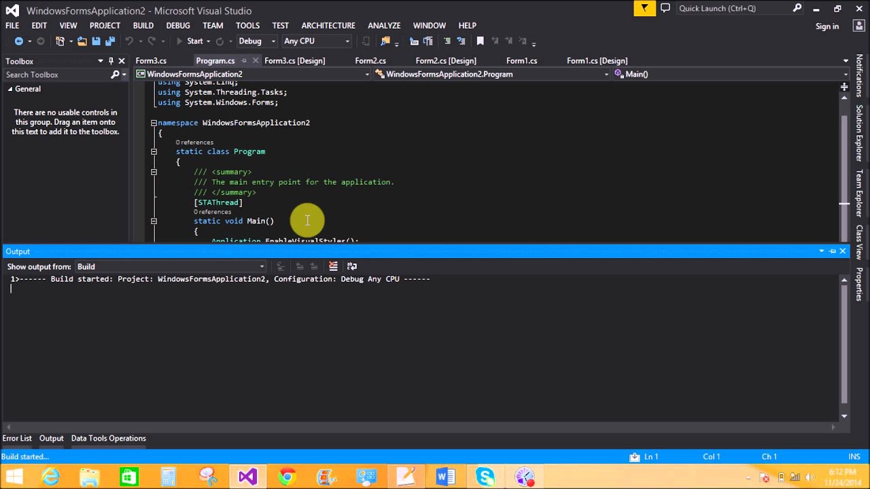Switch to the Form1.cs [Design] tab
The image size is (870, 489).
pos(597,61)
